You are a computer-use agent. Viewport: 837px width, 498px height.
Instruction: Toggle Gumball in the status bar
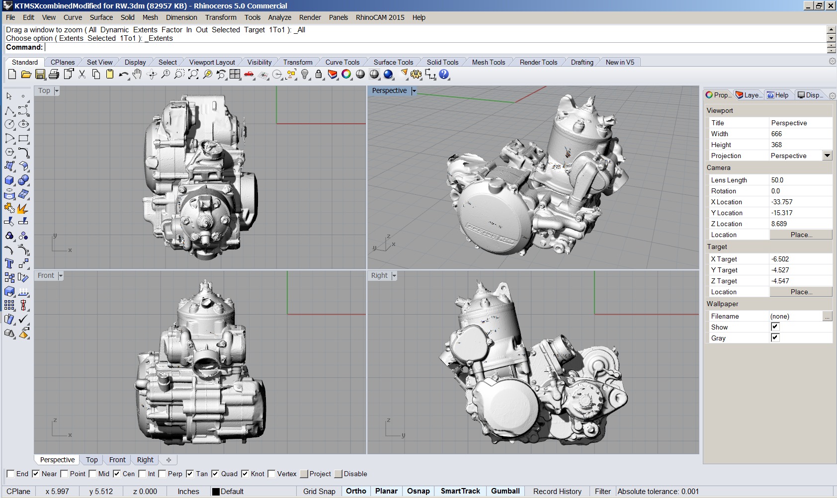pyautogui.click(x=505, y=491)
